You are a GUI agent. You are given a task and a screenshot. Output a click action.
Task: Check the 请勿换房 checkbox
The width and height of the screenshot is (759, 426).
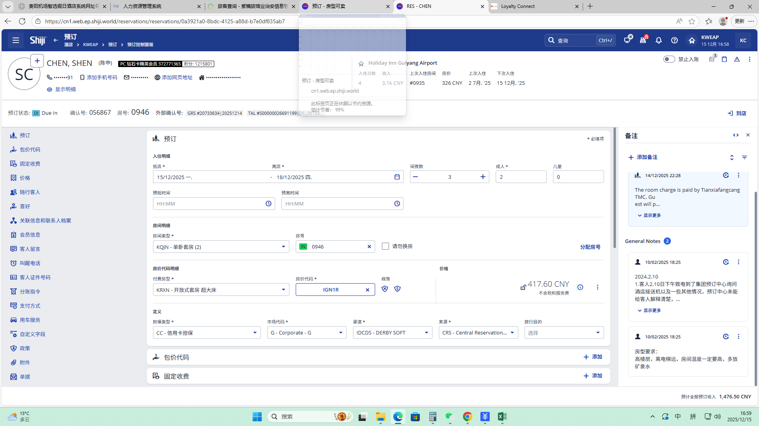pos(385,246)
